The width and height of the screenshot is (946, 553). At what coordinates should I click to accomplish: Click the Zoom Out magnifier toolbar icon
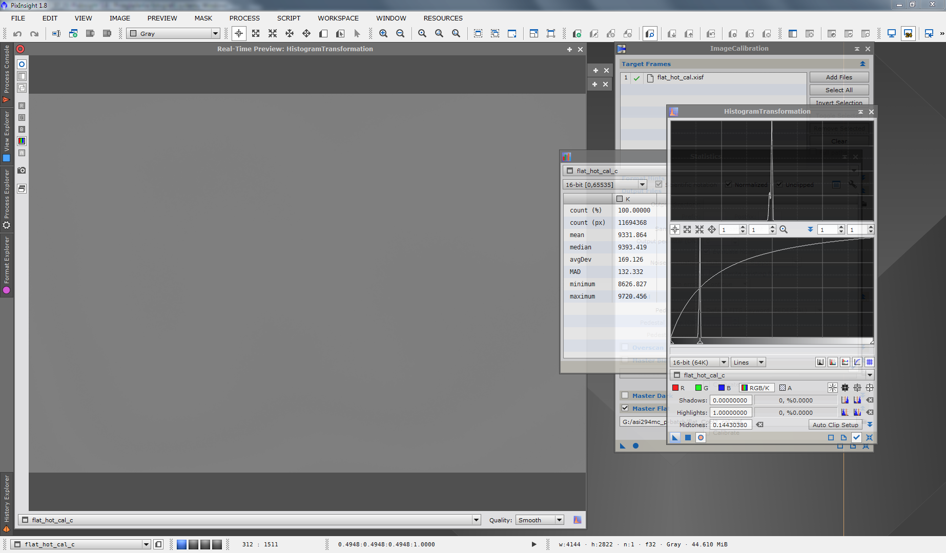point(400,34)
